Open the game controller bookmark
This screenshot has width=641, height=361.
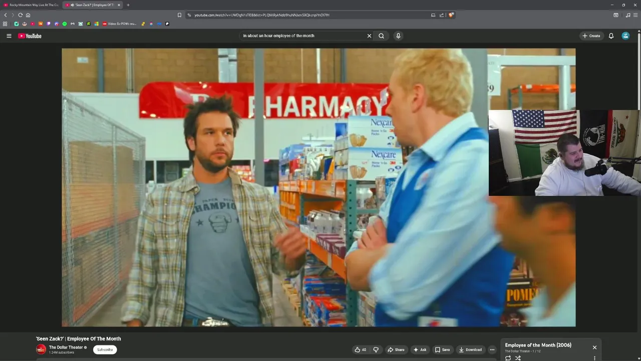point(73,24)
